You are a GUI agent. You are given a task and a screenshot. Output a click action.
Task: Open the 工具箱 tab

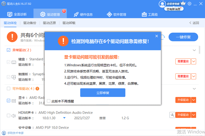[x=150, y=14]
